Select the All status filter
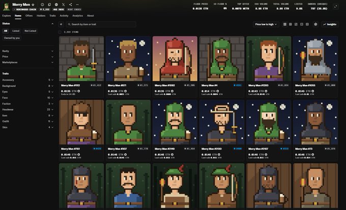This screenshot has width=346, height=210. point(6,31)
